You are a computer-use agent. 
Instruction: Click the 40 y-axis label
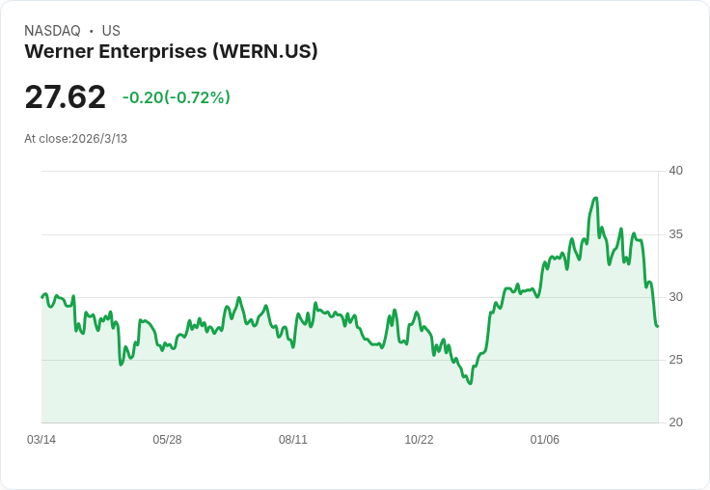[675, 171]
